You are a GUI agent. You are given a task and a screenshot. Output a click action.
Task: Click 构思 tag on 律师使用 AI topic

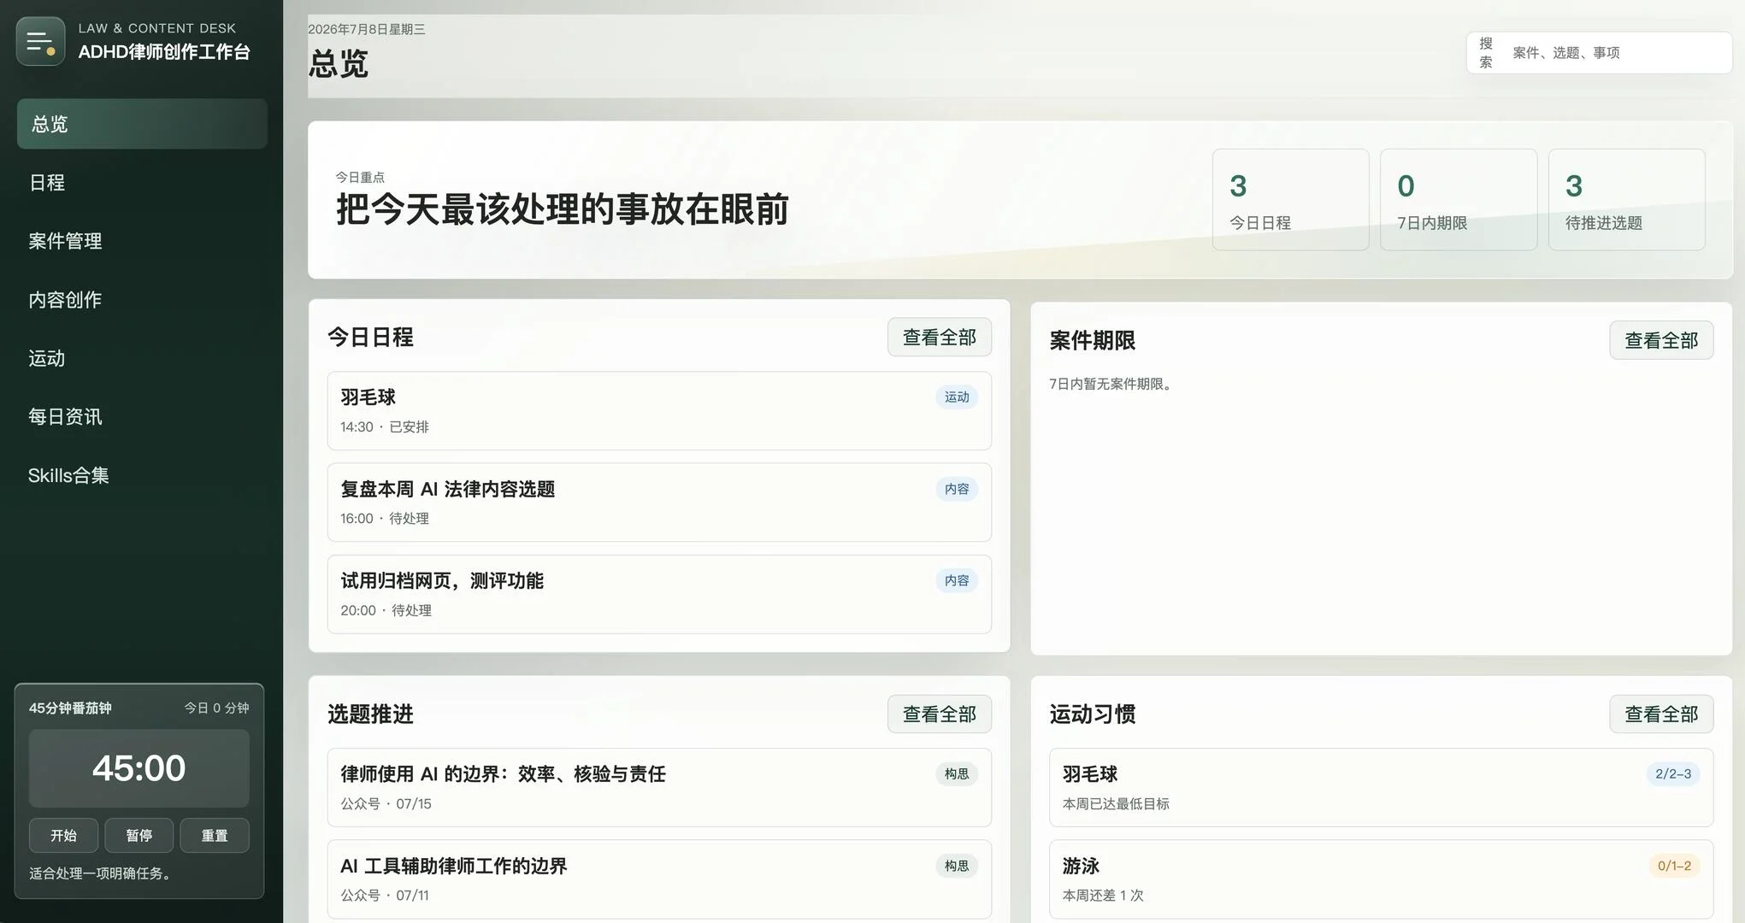click(957, 773)
